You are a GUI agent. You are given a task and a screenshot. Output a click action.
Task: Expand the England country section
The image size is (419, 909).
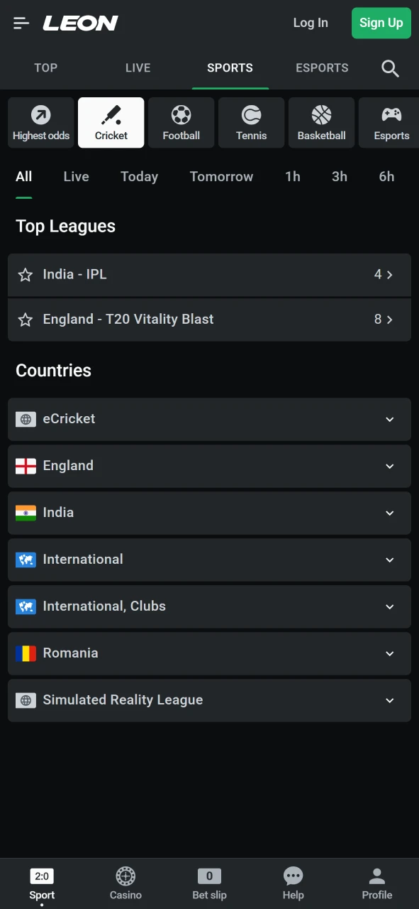tap(209, 466)
